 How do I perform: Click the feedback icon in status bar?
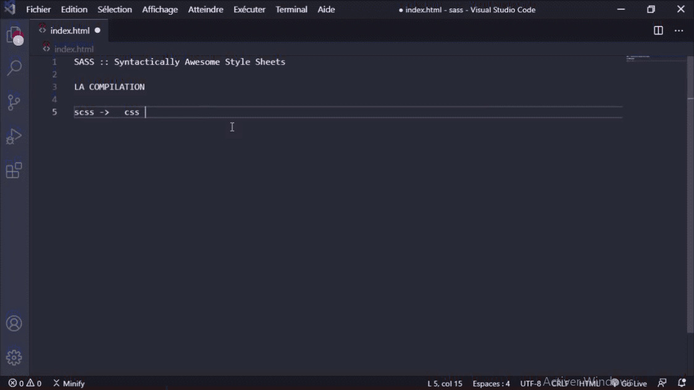click(x=662, y=383)
